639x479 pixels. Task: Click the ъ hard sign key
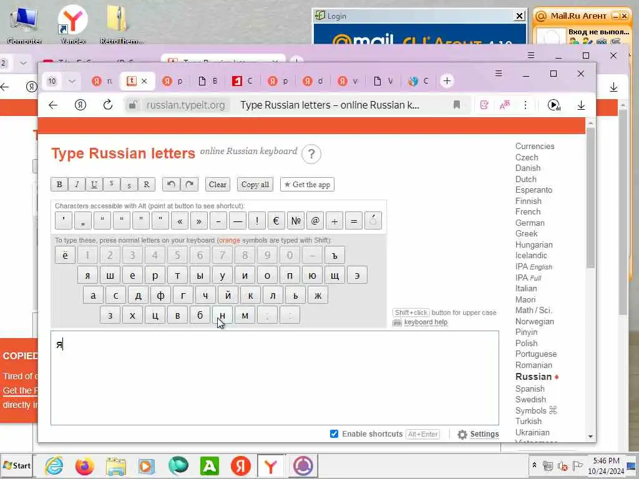tap(334, 255)
